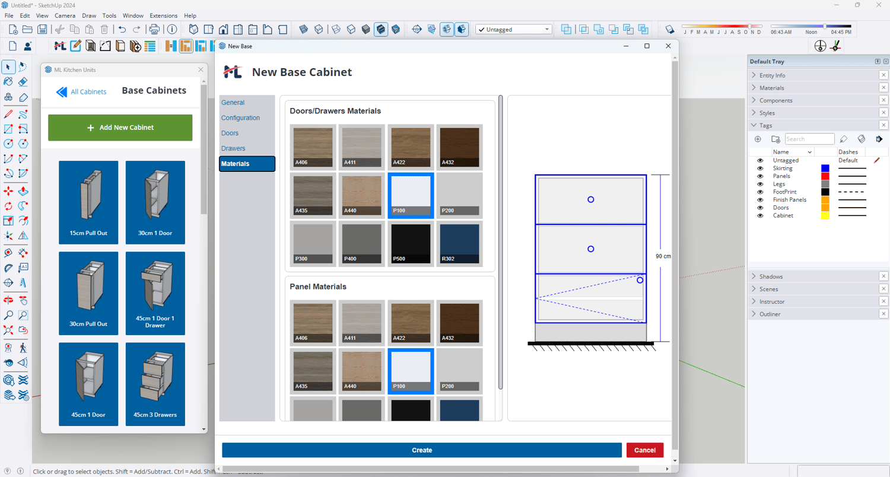The width and height of the screenshot is (890, 477).
Task: Open Model Info from the toolbar
Action: click(172, 29)
